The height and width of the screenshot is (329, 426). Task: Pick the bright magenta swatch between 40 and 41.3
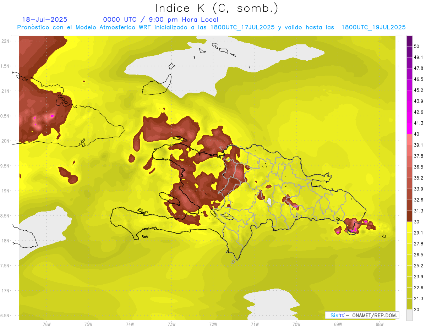click(409, 128)
